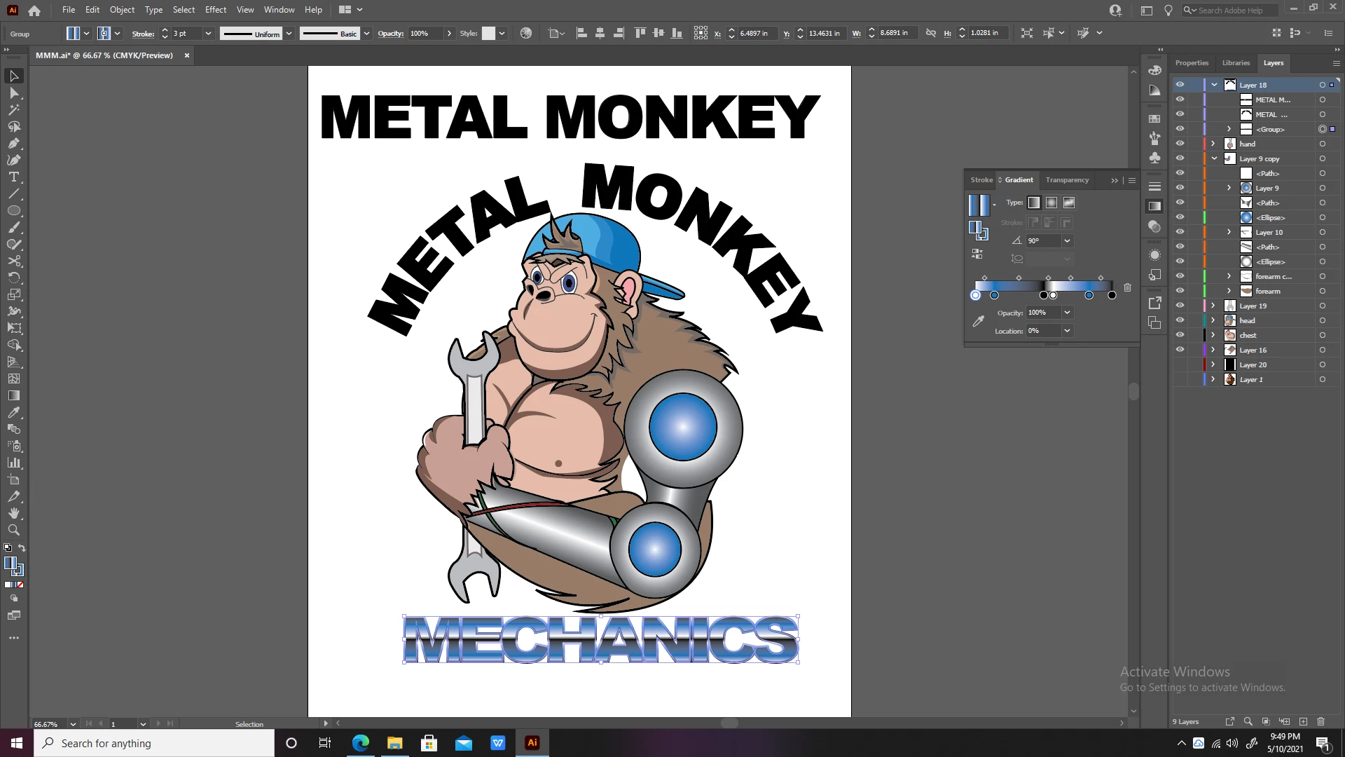Toggle visibility of the chest layer
This screenshot has width=1345, height=757.
point(1180,335)
